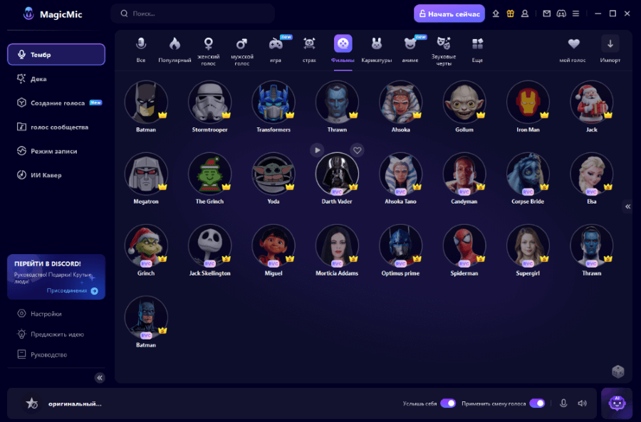Open 'Режим записи' in the sidebar
The image size is (641, 422).
53,151
